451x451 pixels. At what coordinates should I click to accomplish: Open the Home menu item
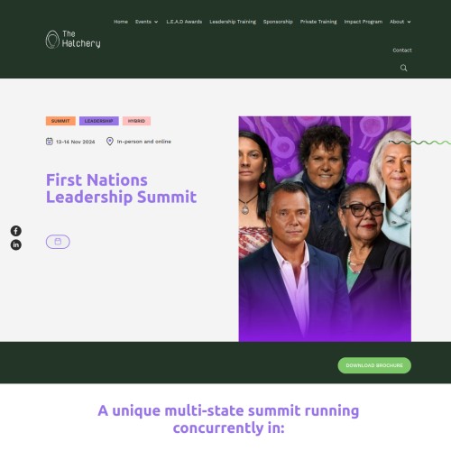[x=121, y=22]
